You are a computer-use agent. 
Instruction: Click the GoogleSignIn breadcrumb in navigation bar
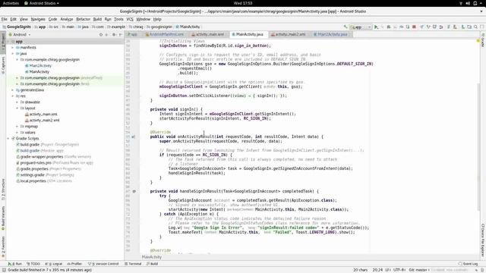(17, 27)
